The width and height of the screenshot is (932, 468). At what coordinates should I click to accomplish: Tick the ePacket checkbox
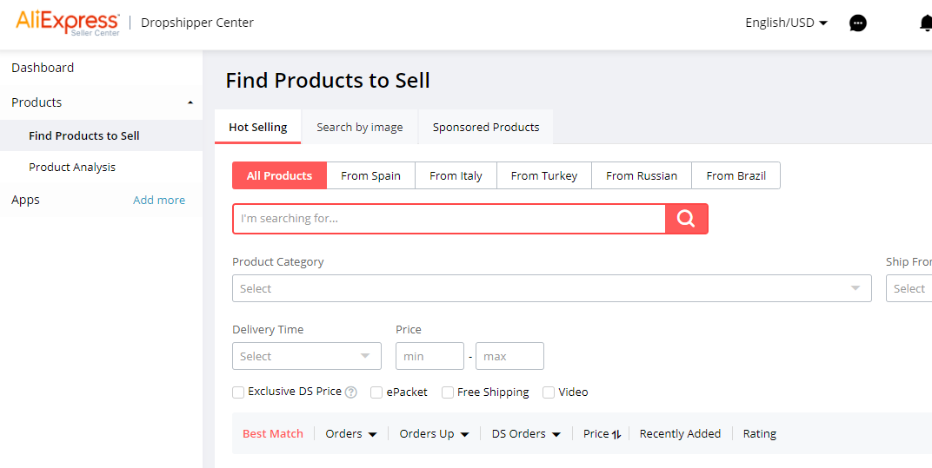coord(376,392)
